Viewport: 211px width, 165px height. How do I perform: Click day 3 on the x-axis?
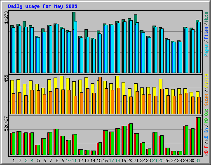pyautogui.click(x=26, y=160)
